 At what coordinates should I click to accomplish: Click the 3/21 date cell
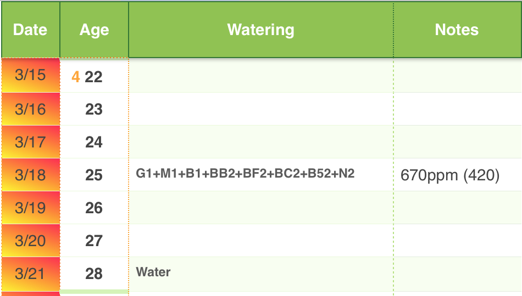pyautogui.click(x=31, y=274)
